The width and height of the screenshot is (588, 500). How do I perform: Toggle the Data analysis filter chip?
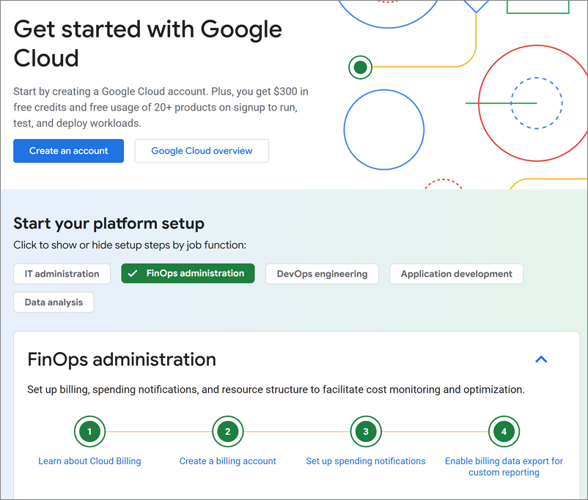point(54,302)
